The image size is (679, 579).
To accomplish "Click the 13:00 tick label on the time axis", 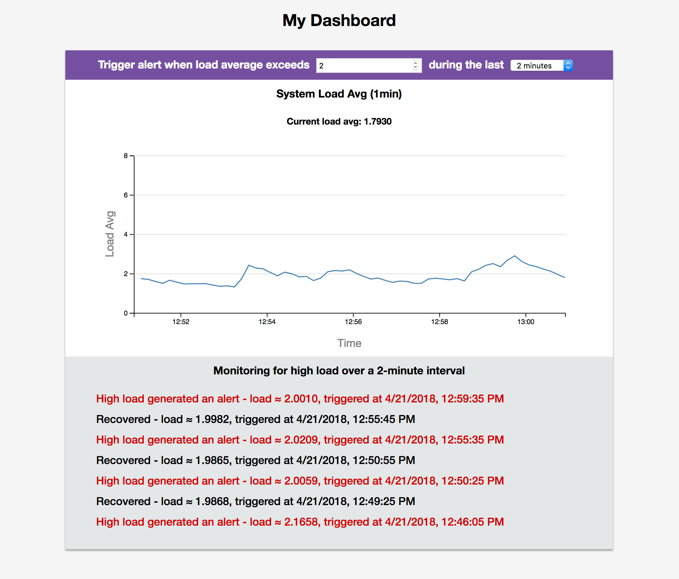I will [x=526, y=322].
